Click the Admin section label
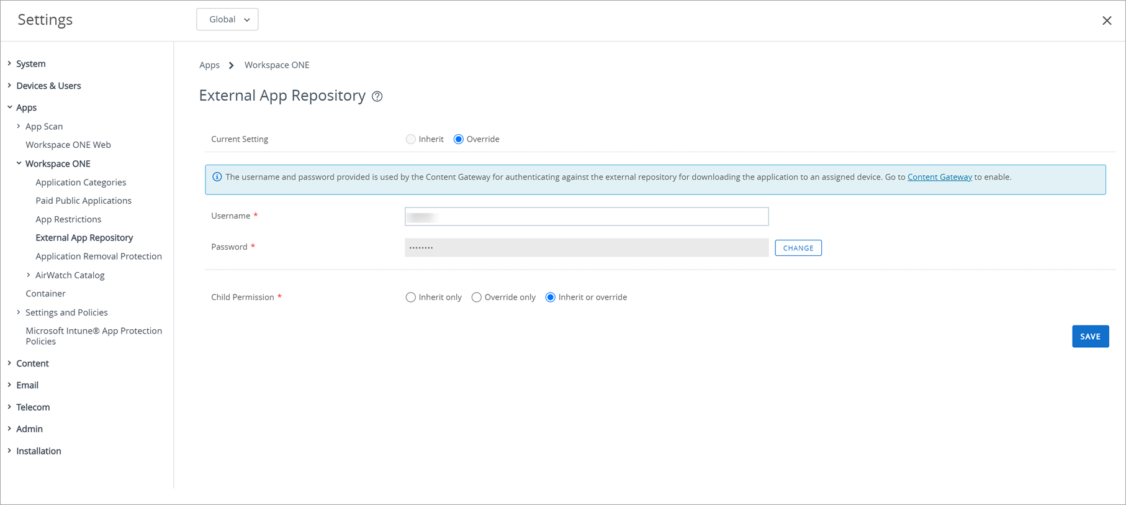The width and height of the screenshot is (1126, 505). [x=29, y=429]
